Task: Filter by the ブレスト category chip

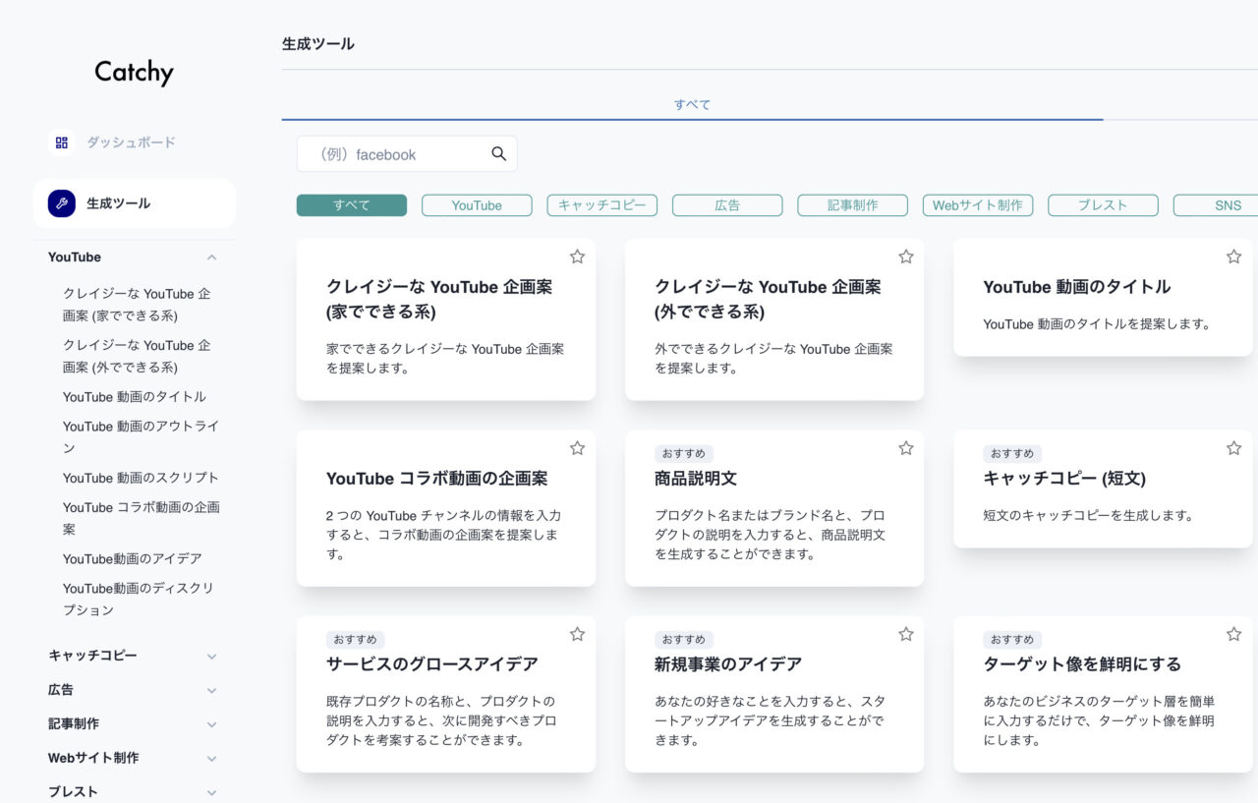Action: [1103, 205]
